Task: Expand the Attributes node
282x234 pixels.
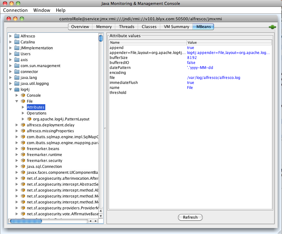Action: coord(23,107)
